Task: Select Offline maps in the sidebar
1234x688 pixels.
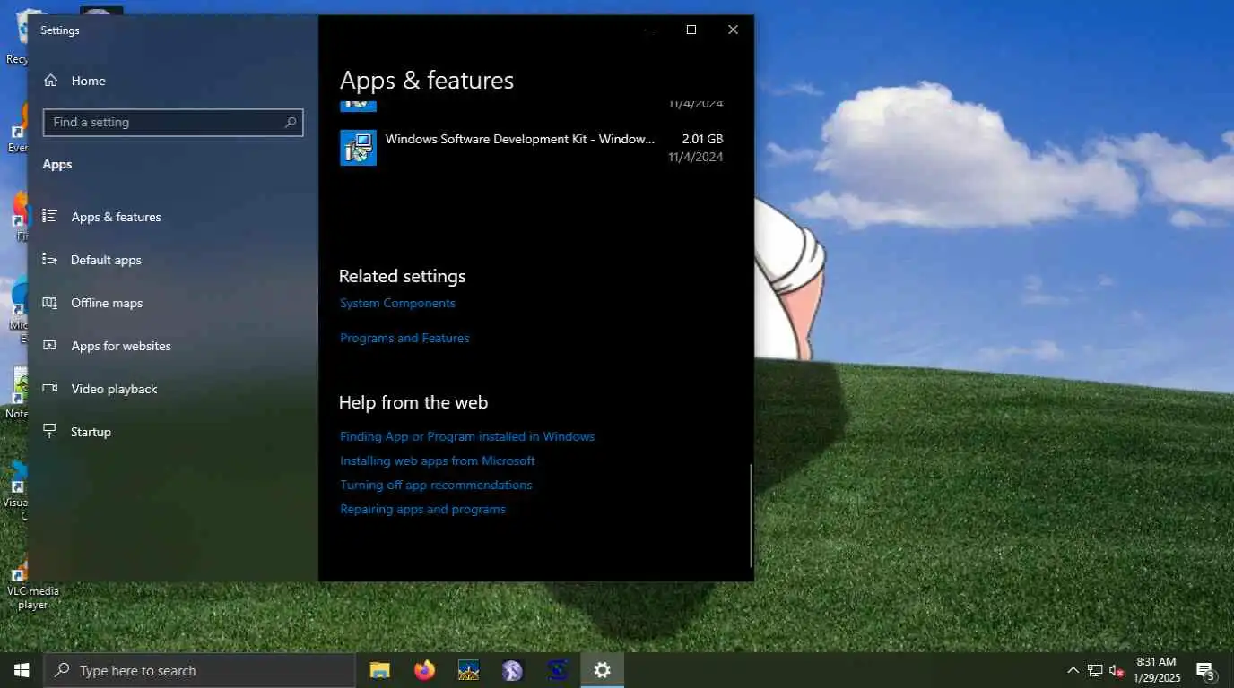Action: coord(173,303)
